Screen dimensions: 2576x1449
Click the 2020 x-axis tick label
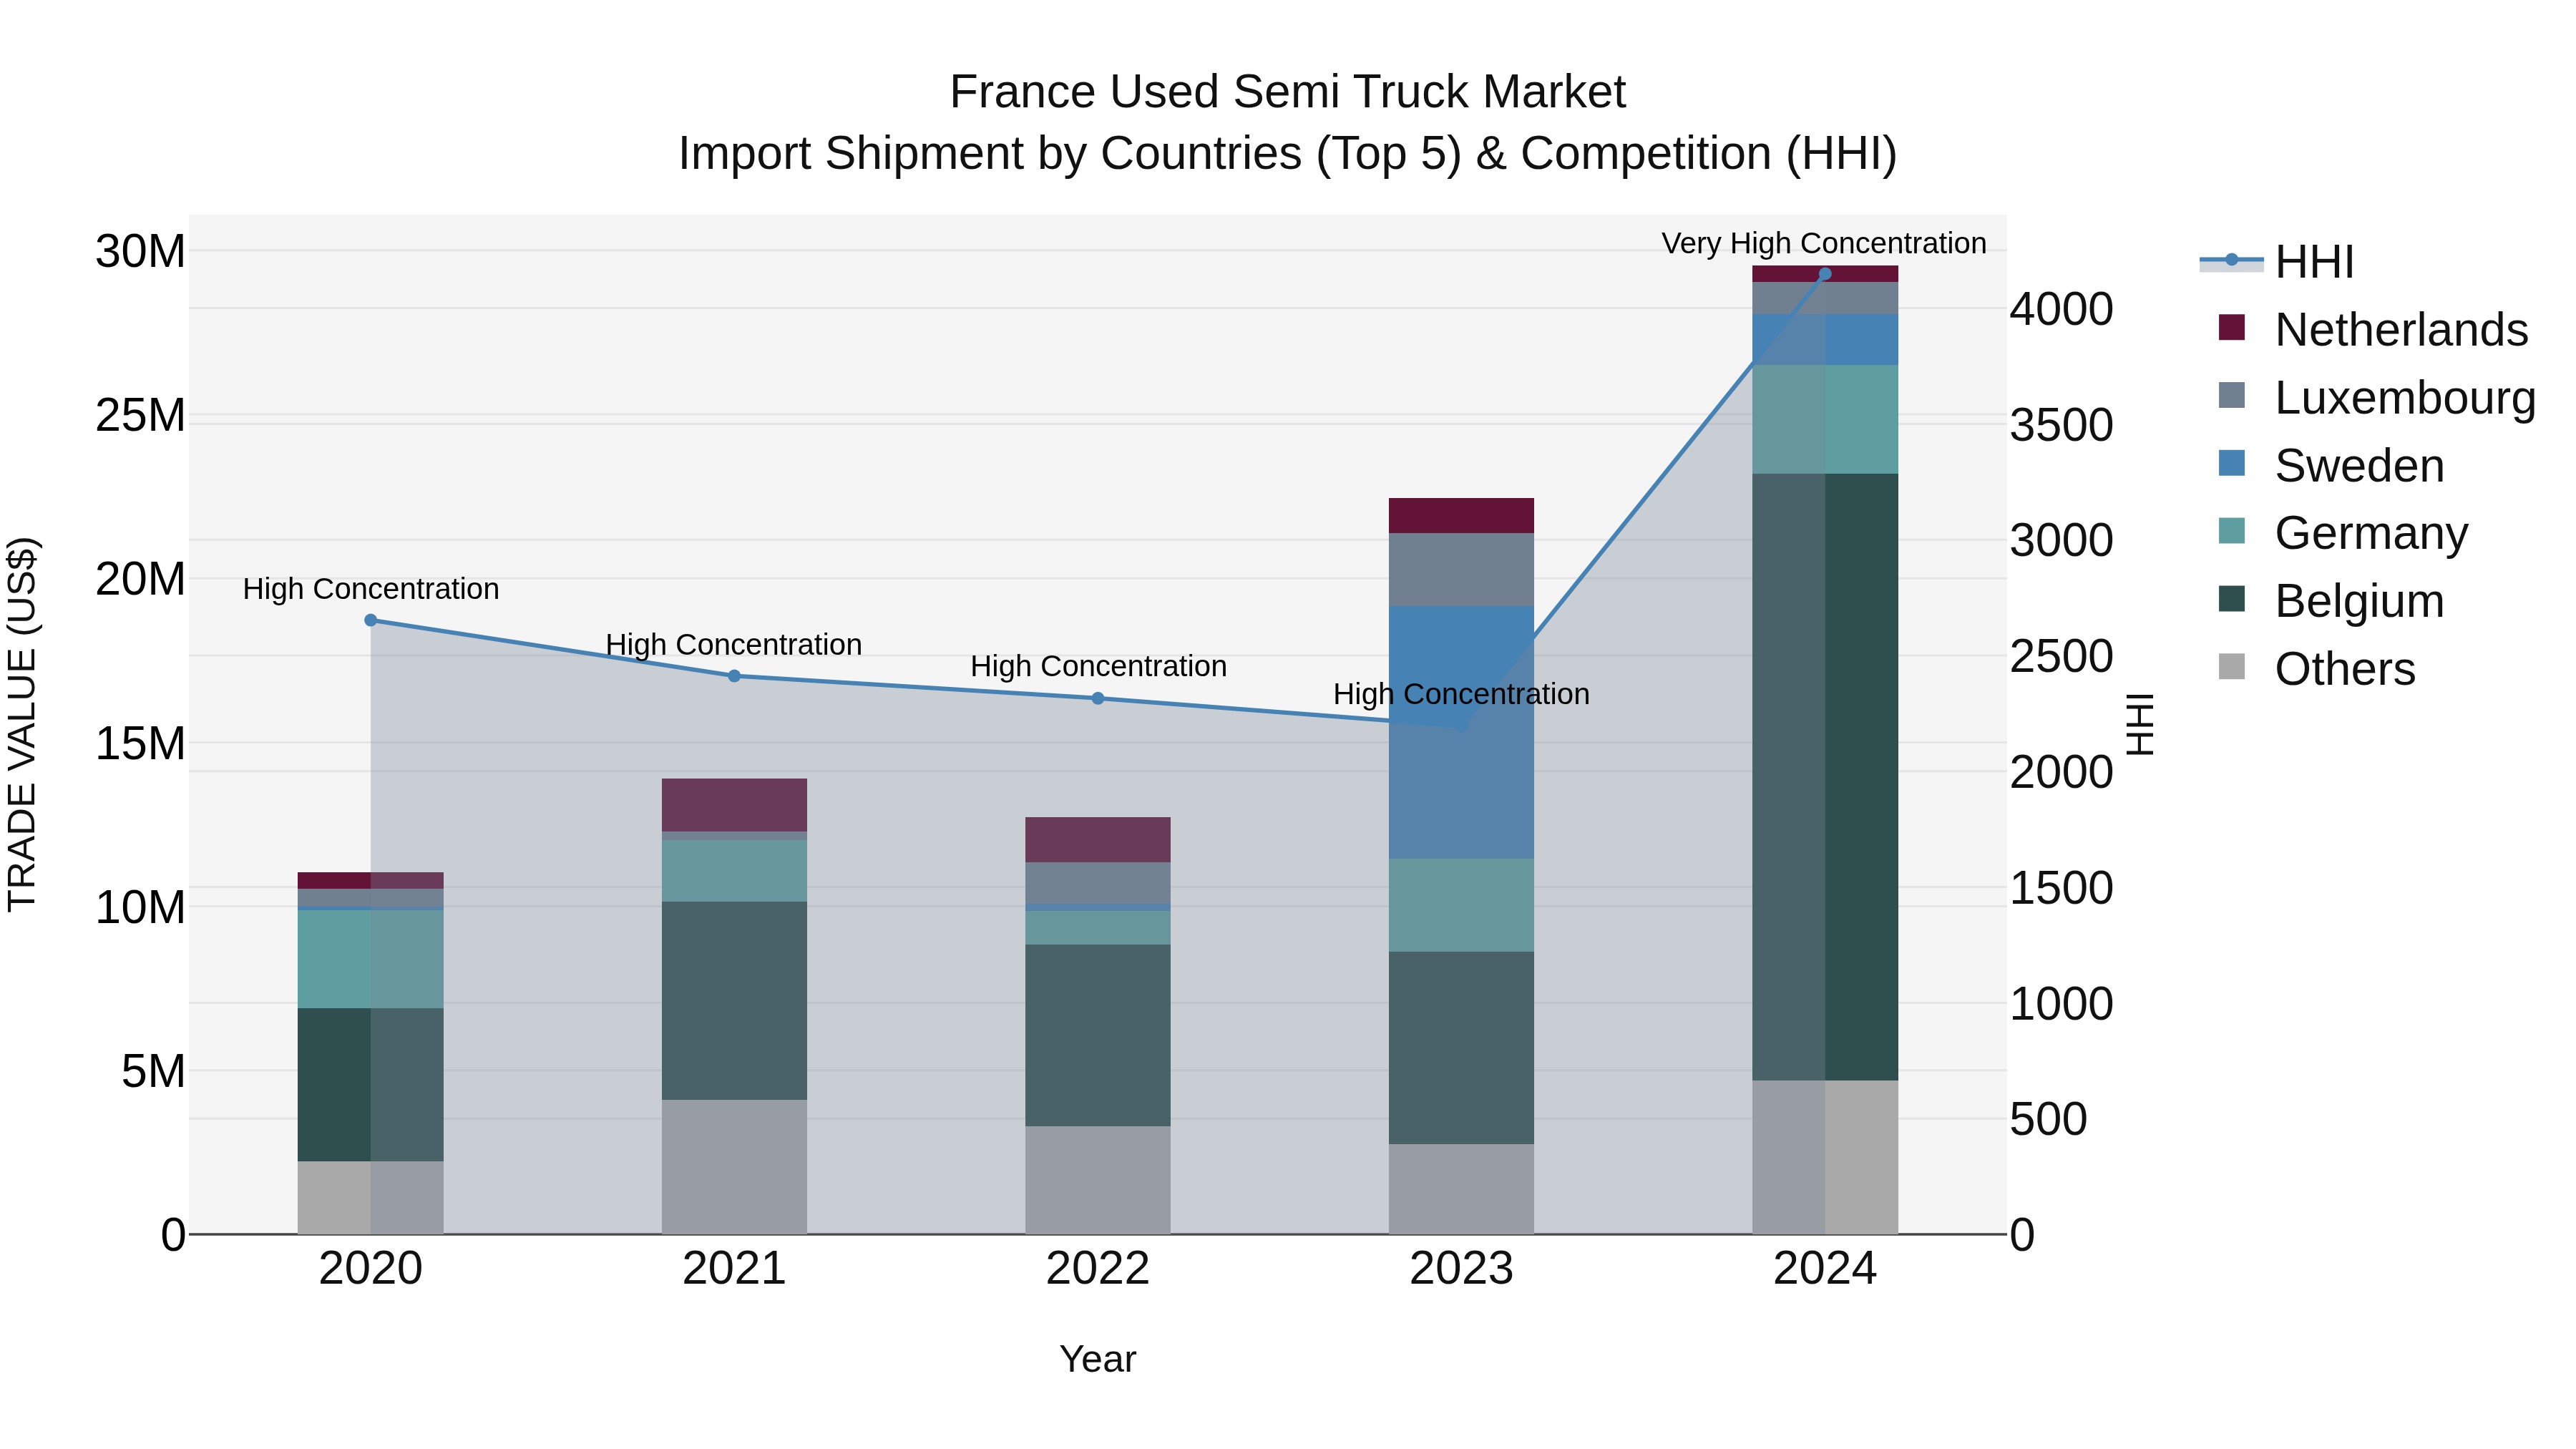[x=371, y=1269]
